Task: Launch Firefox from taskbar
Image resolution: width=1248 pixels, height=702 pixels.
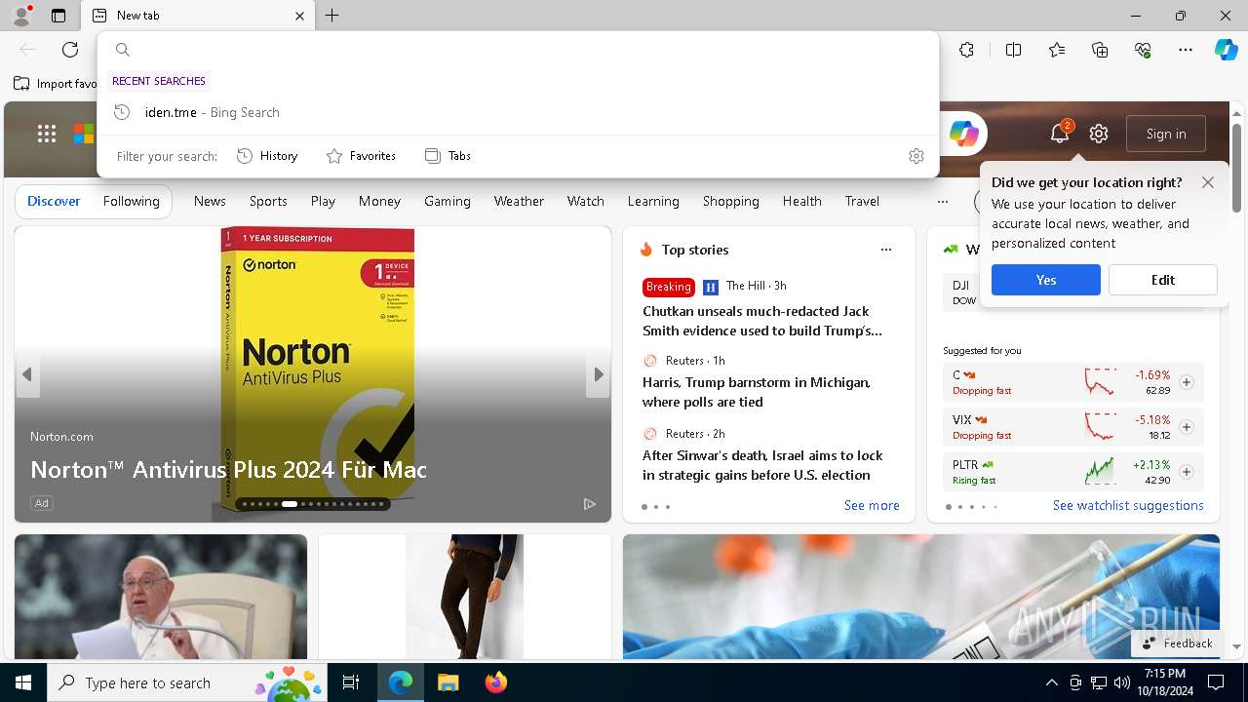Action: click(496, 682)
